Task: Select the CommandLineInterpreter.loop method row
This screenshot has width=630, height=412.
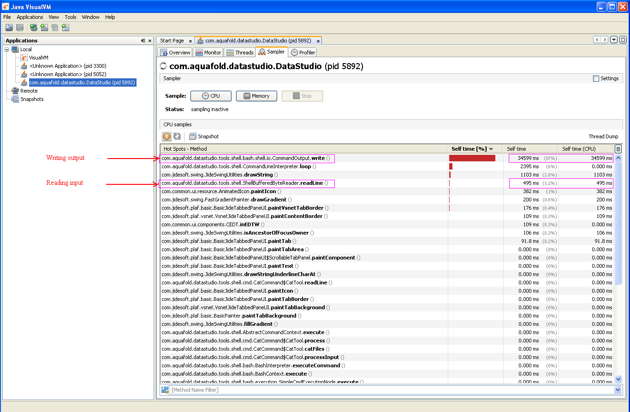Action: (x=387, y=166)
